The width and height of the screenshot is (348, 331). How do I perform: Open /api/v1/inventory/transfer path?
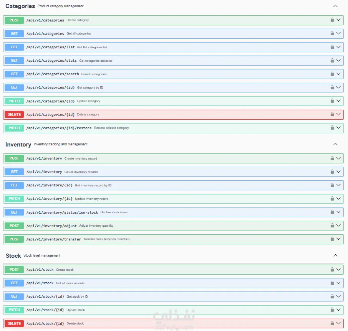click(x=53, y=239)
